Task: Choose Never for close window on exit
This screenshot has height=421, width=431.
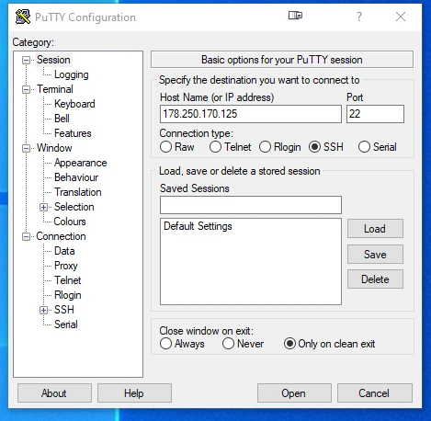Action: click(x=228, y=344)
